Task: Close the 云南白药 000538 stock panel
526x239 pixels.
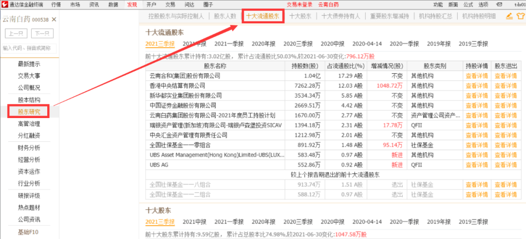Action: click(x=54, y=19)
